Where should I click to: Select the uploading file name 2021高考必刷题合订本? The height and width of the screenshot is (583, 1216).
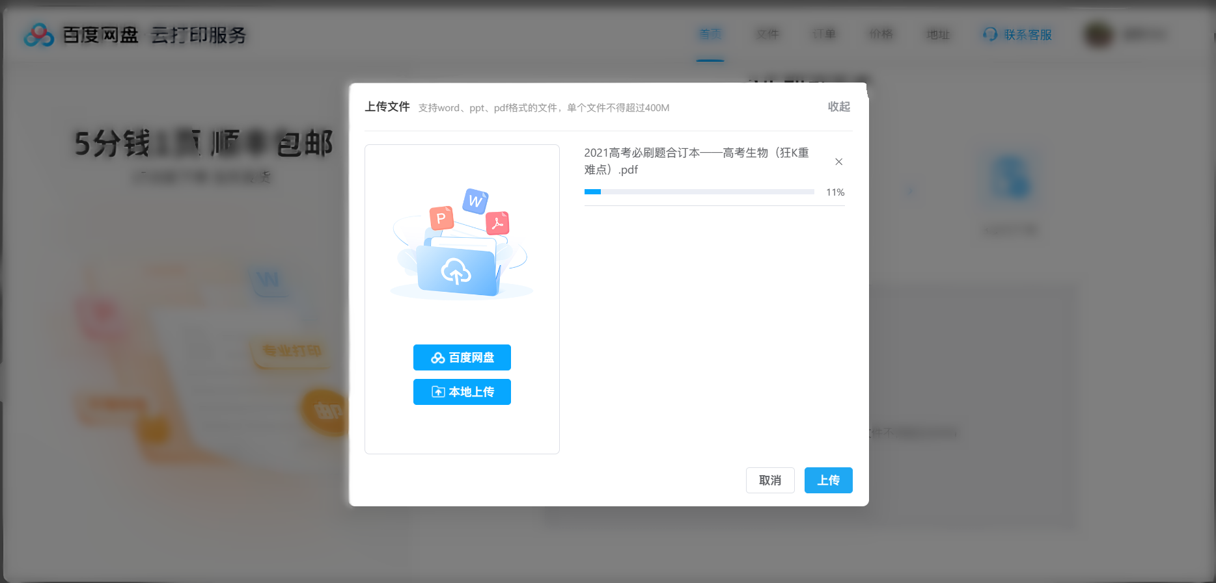tap(697, 161)
